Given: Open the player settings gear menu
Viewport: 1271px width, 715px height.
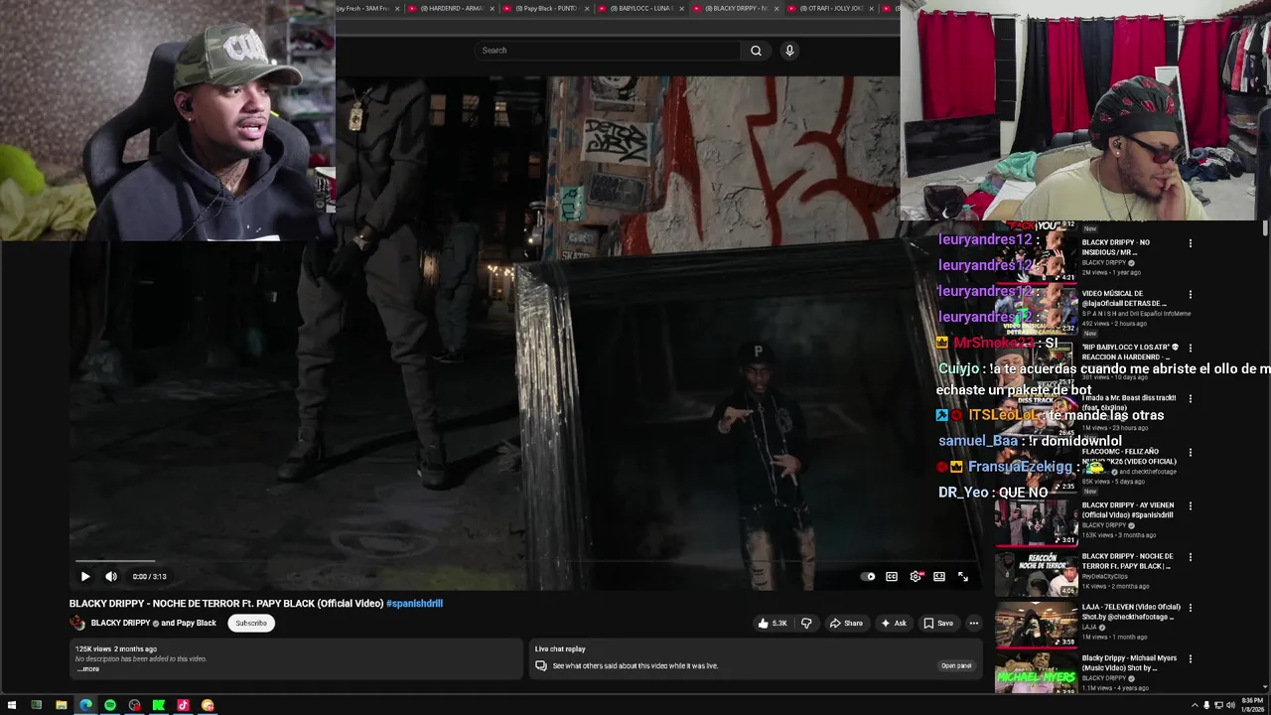Looking at the screenshot, I should coord(916,576).
